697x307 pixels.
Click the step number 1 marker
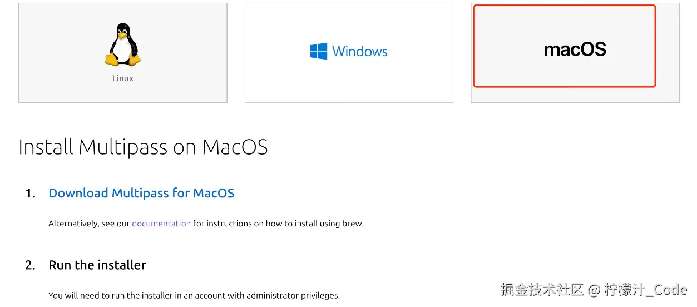(30, 194)
